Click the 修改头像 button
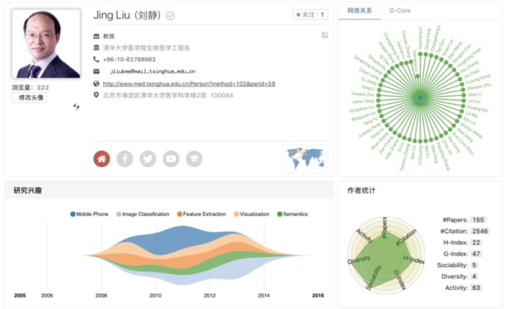 click(x=30, y=97)
